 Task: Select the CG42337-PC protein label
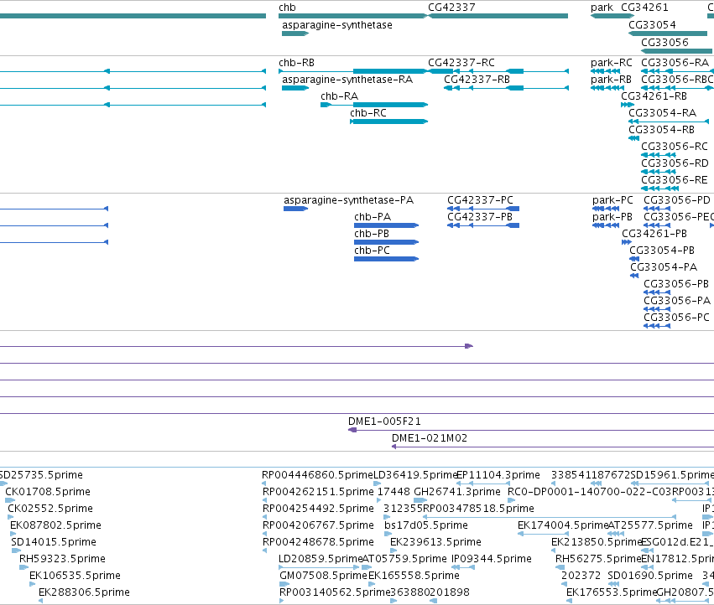[480, 200]
